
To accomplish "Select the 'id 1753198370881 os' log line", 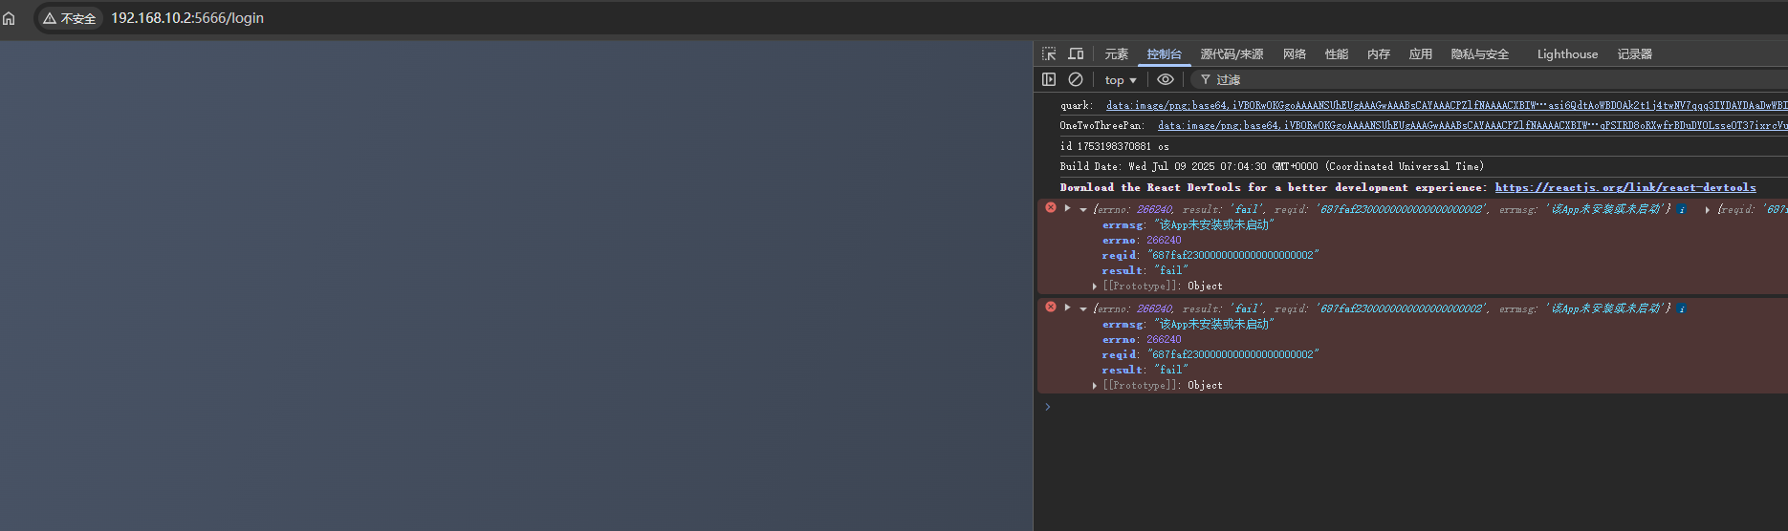I will click(x=1115, y=146).
